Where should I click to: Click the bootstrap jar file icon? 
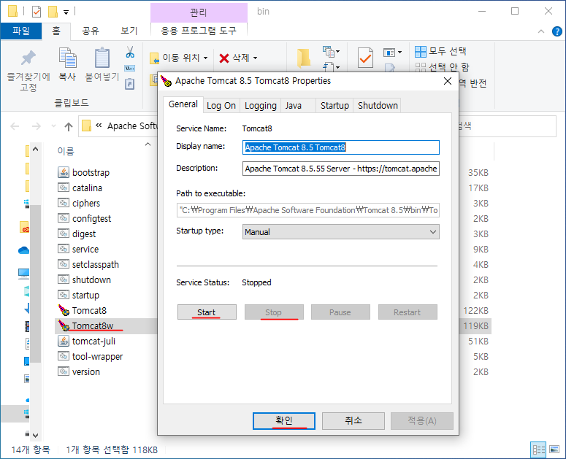tap(64, 172)
